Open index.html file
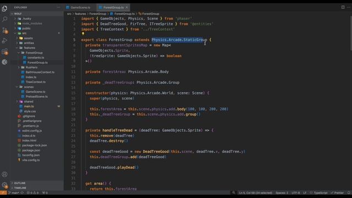352x198 pixels. [37, 141]
